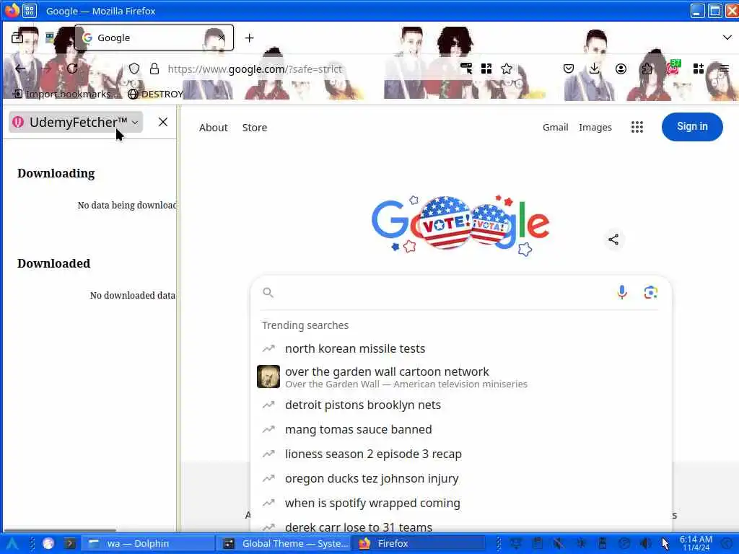Image resolution: width=739 pixels, height=554 pixels.
Task: Click the red extension icon with badge 37
Action: (x=673, y=68)
